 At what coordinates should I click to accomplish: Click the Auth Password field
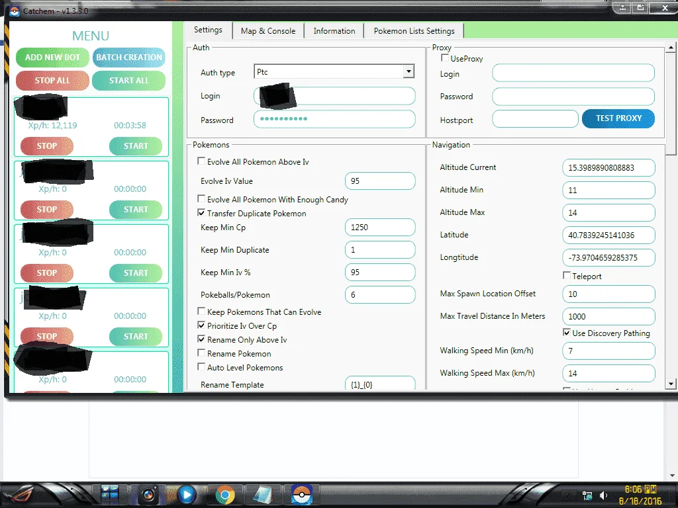click(x=334, y=119)
